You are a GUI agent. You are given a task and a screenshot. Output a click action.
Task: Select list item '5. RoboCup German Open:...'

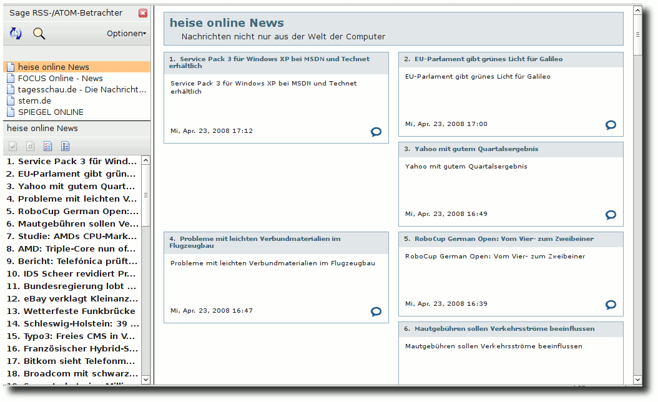(x=72, y=211)
